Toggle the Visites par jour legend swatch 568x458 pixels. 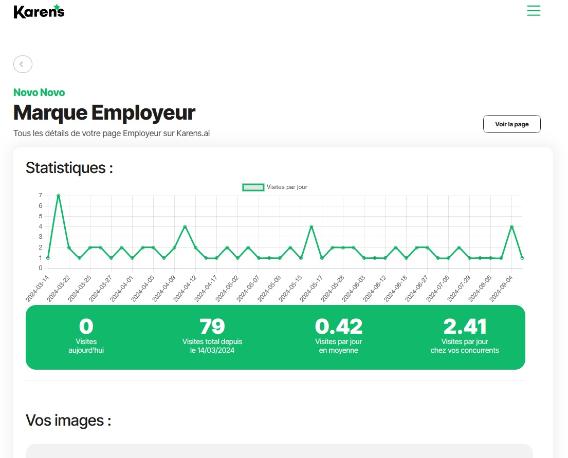(253, 187)
